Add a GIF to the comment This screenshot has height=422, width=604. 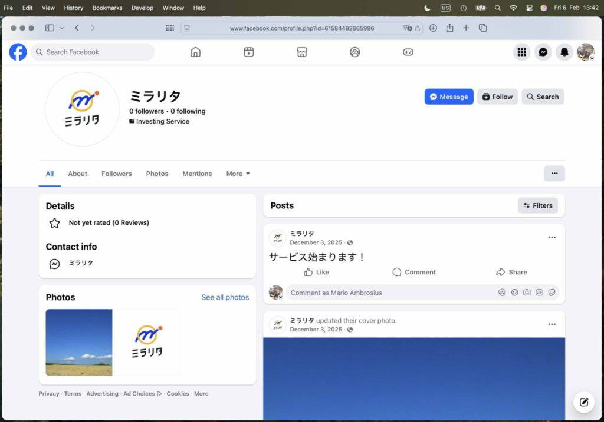539,293
